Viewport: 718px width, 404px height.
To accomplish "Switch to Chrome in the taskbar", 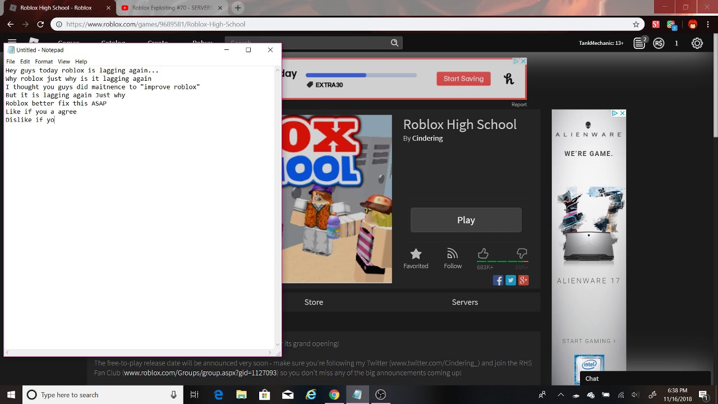I will (334, 394).
